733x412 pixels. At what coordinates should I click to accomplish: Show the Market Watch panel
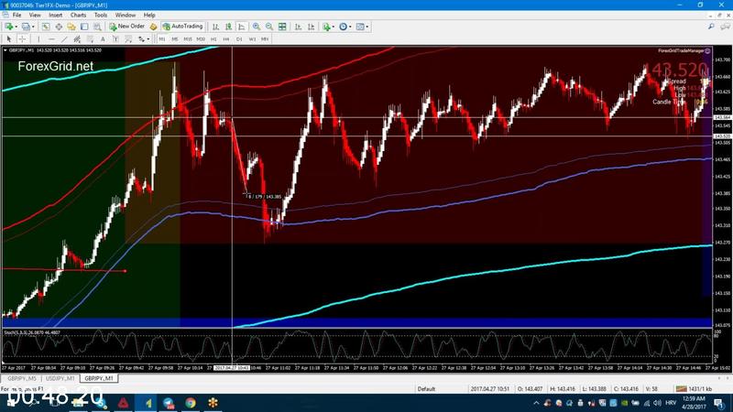(x=45, y=27)
